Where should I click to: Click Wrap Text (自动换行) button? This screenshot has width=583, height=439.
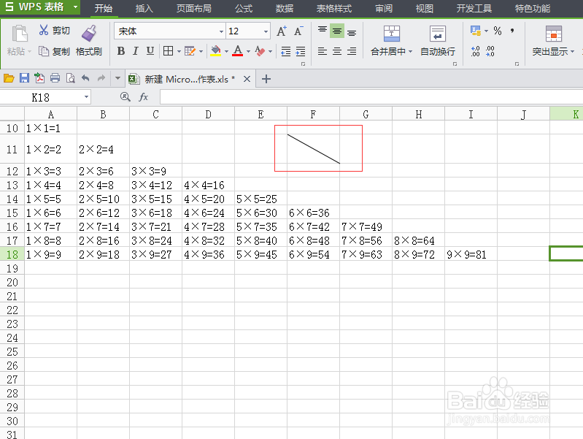tap(438, 41)
